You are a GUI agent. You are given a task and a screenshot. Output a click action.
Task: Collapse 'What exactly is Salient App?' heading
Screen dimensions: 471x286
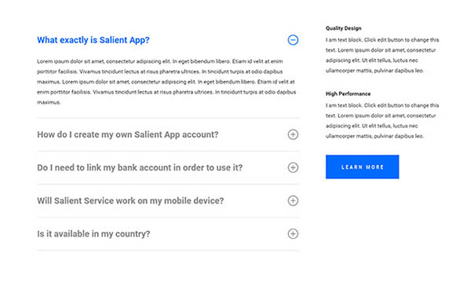click(93, 40)
